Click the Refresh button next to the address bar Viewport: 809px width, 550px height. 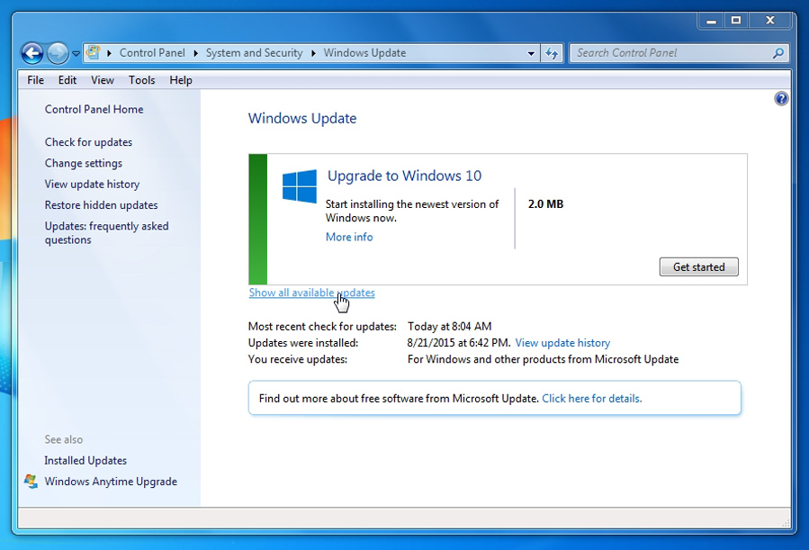[552, 53]
